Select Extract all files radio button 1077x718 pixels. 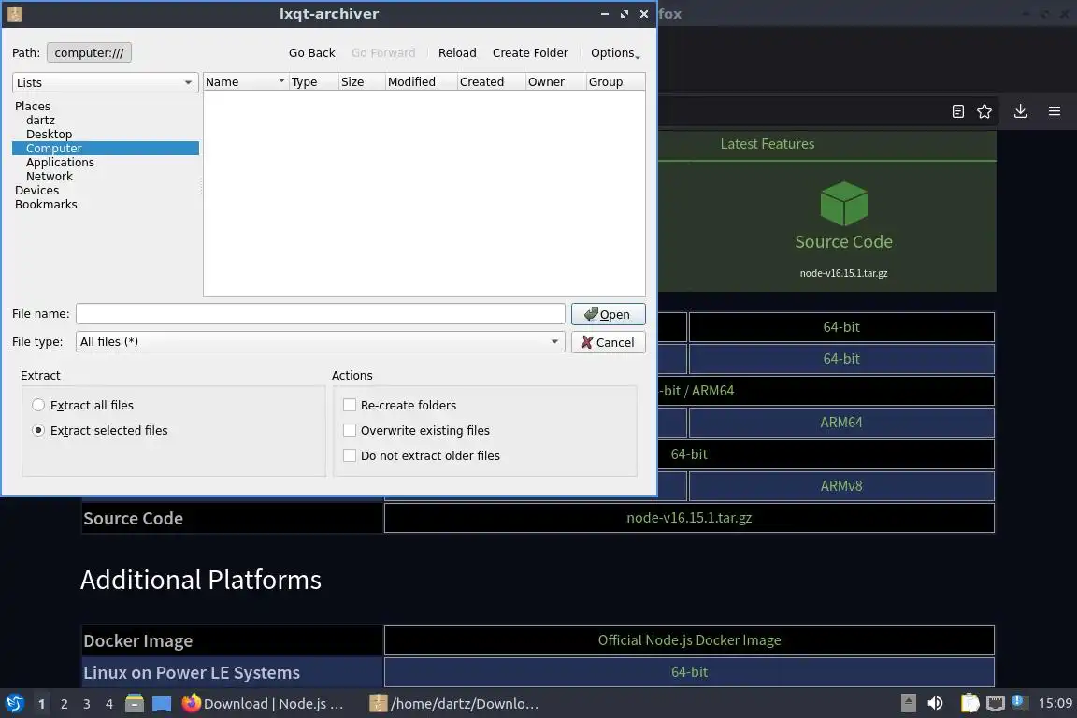38,406
